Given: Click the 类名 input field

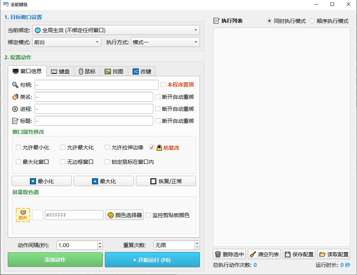Looking at the screenshot, I should click(94, 97).
